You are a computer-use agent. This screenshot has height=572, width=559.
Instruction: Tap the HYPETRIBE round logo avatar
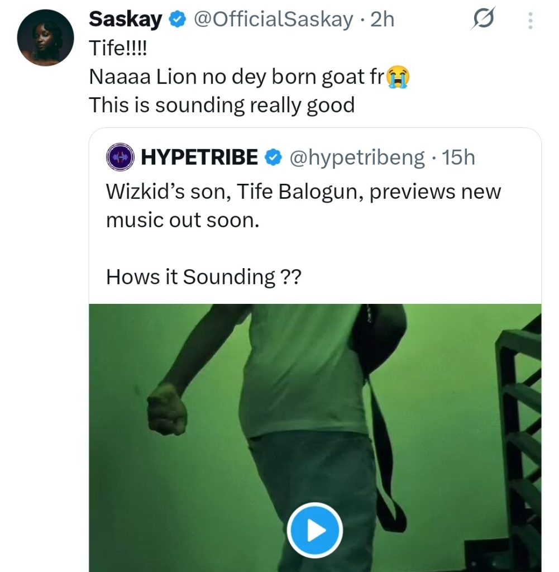pos(121,158)
